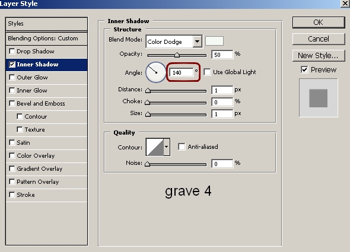
Task: Click the style preview thumbnail
Action: pyautogui.click(x=319, y=98)
